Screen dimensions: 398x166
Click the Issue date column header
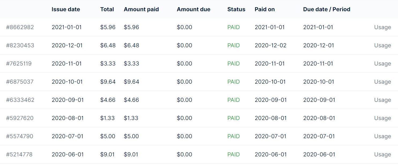coord(66,9)
